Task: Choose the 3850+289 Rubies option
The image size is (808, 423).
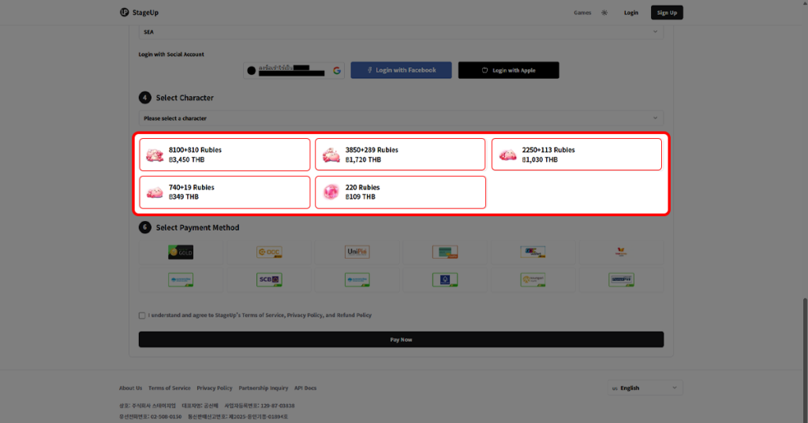Action: 400,155
